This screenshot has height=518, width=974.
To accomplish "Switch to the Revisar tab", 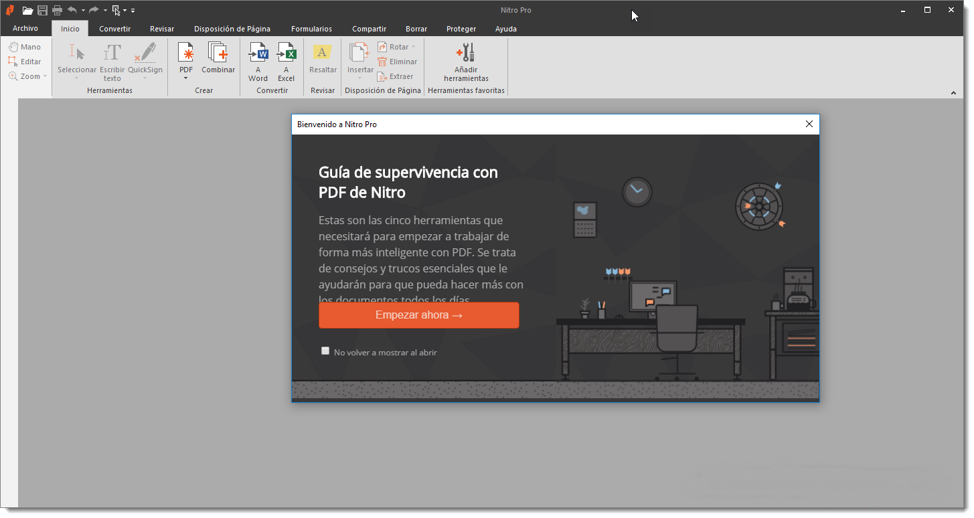I will tap(162, 29).
